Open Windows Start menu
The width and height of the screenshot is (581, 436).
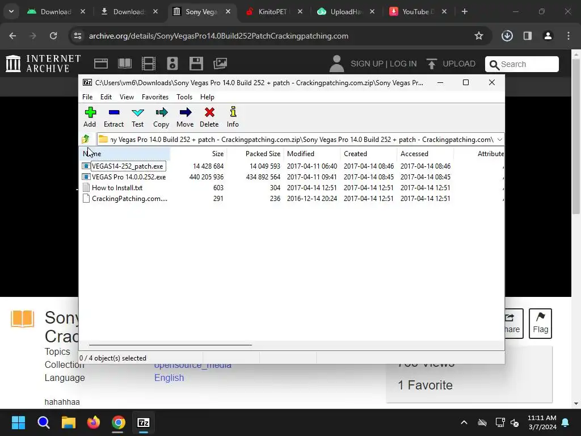pos(18,422)
